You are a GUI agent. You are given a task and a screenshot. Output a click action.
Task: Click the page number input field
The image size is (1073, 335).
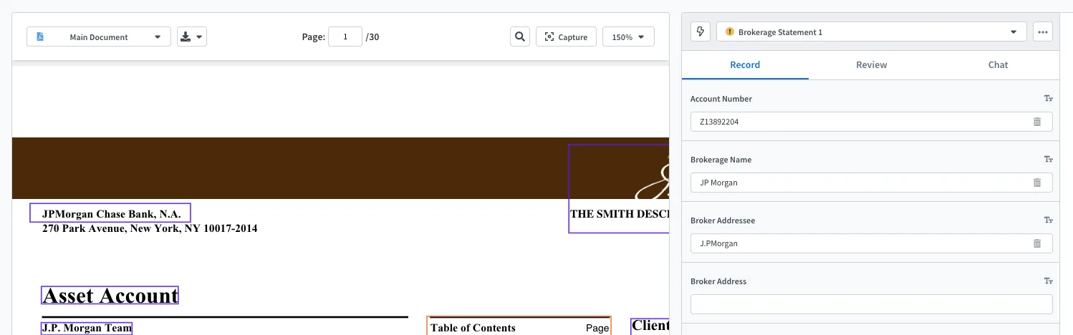point(345,37)
